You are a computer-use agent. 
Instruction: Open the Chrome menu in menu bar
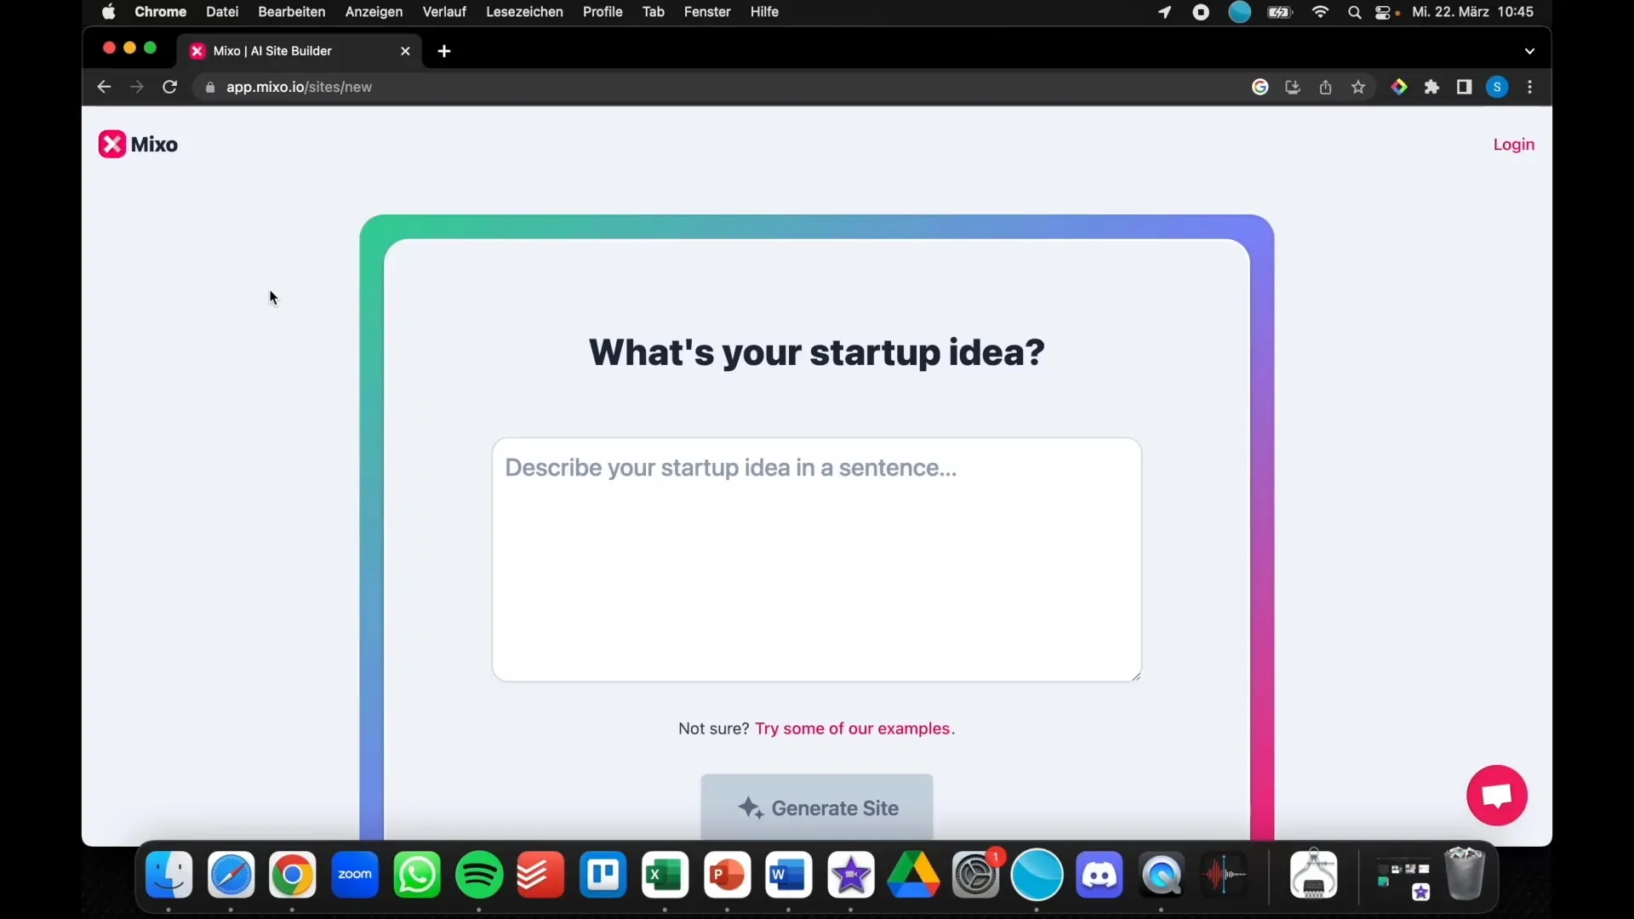pos(160,12)
